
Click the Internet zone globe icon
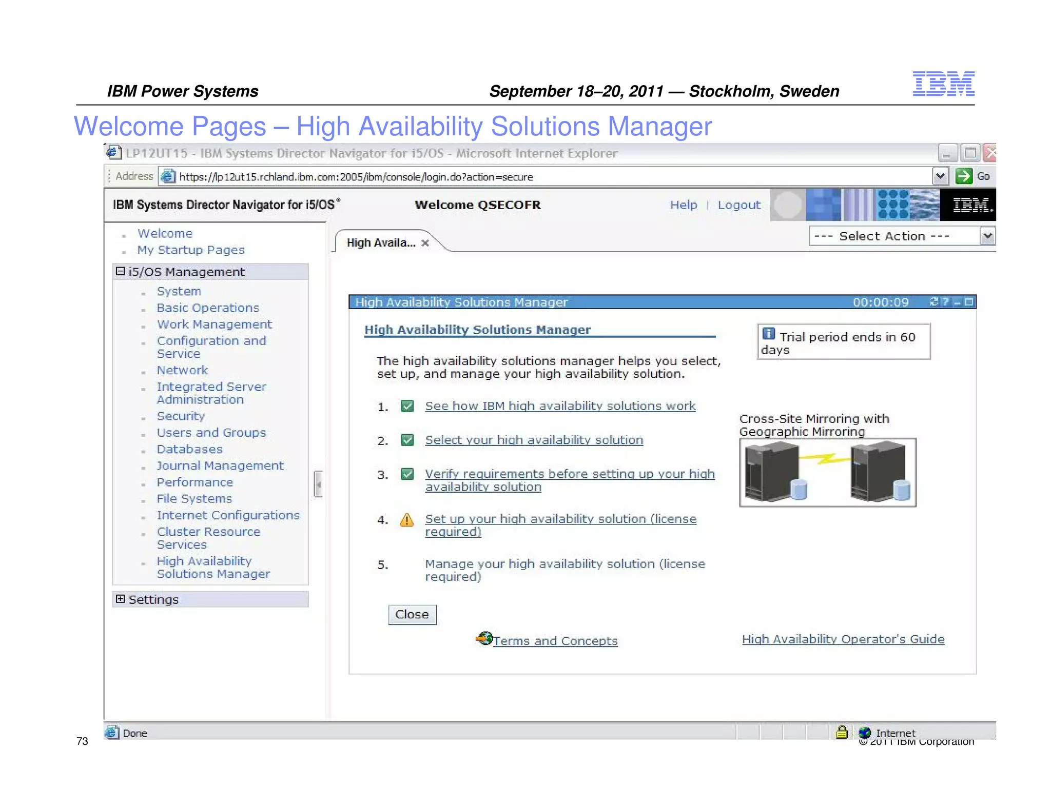click(865, 733)
